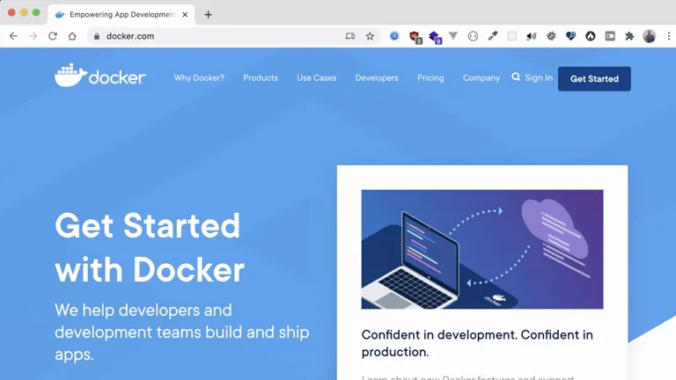Screen dimensions: 676x380
Task: Go to the Pricing page
Action: [x=430, y=78]
